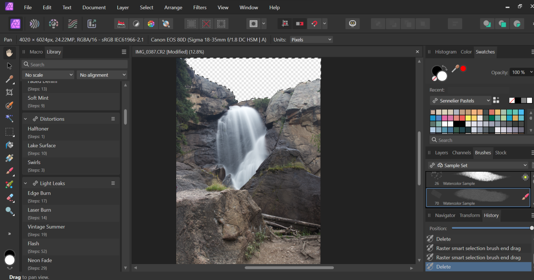This screenshot has height=280, width=534.
Task: Collapse the Light Leaks category
Action: click(x=25, y=183)
